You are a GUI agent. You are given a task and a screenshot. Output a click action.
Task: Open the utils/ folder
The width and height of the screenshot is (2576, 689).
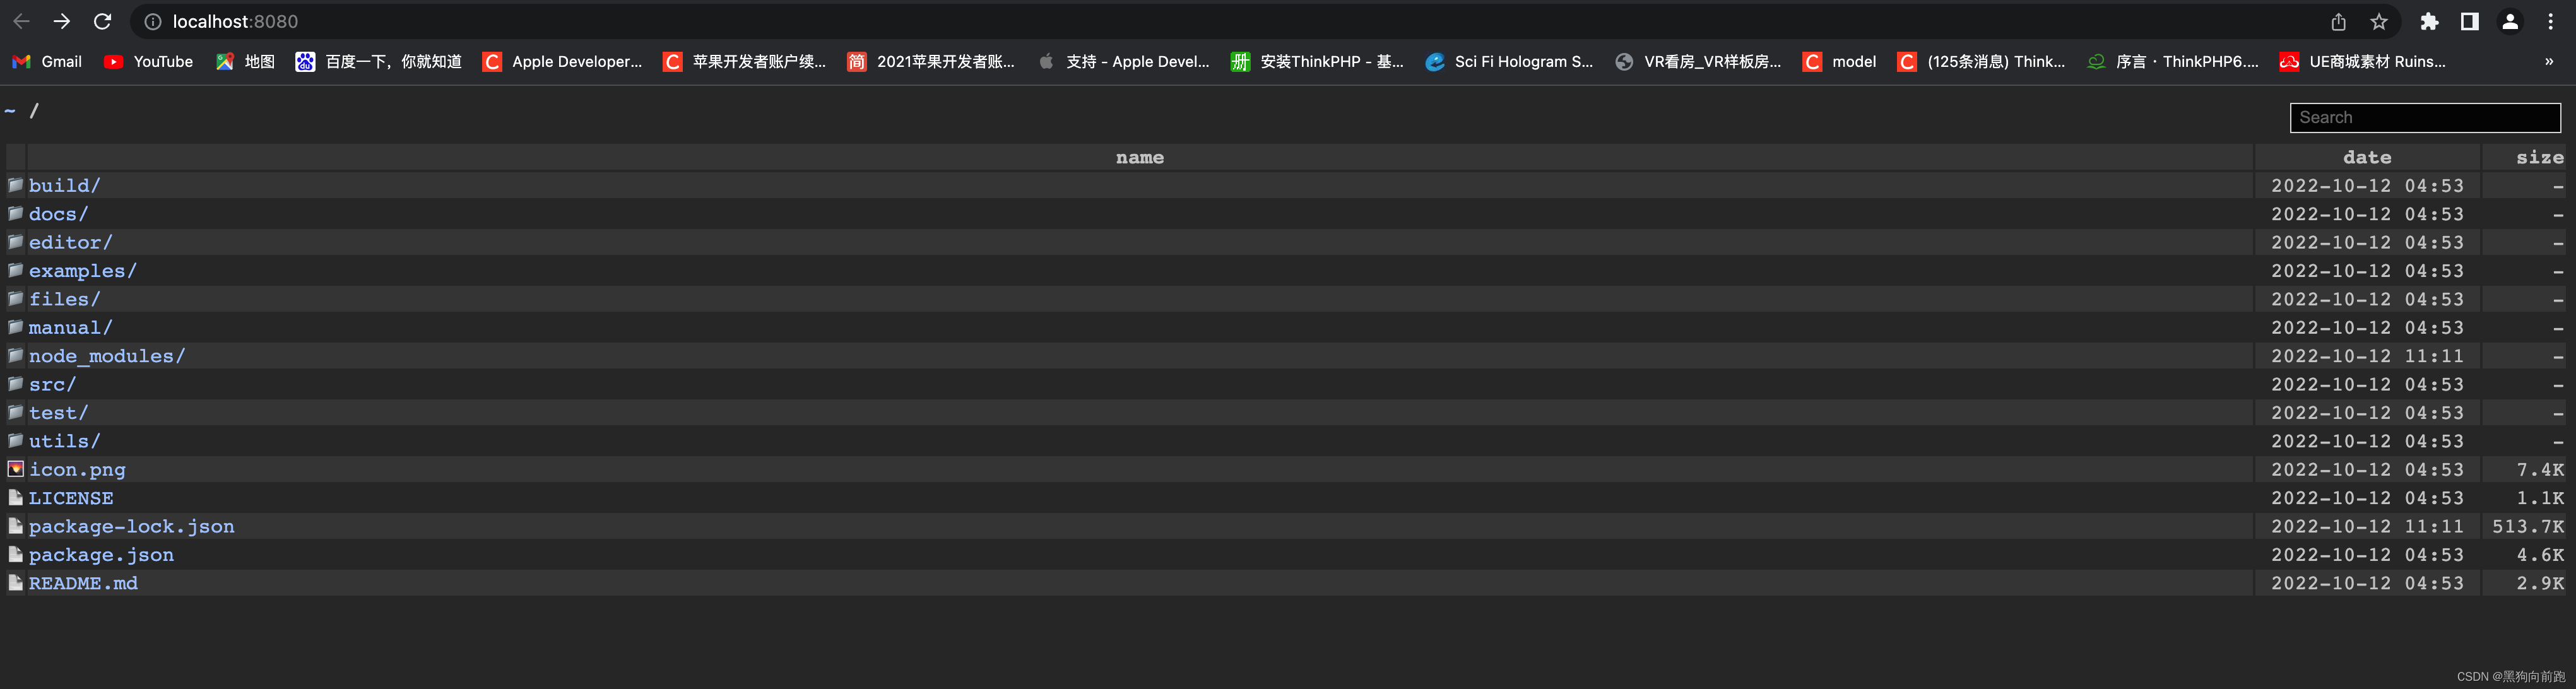[64, 441]
